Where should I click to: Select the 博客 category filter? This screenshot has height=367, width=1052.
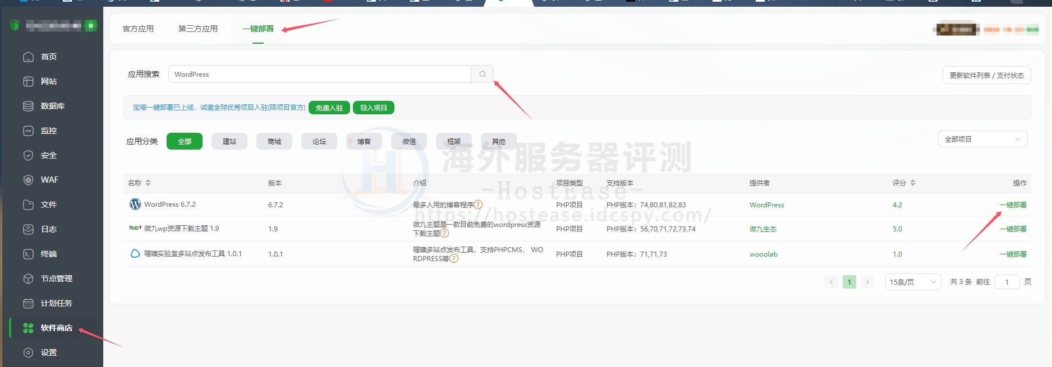click(x=364, y=141)
